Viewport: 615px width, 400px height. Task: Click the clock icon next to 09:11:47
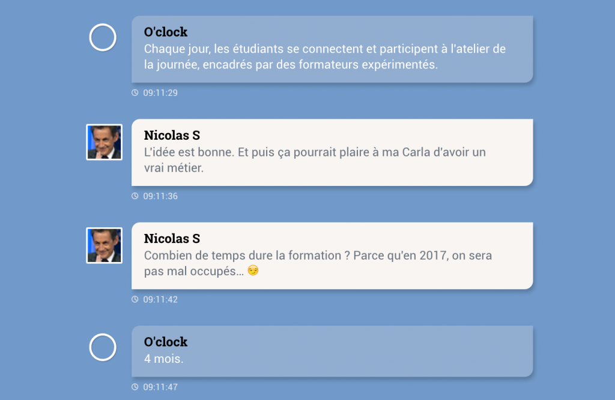135,387
